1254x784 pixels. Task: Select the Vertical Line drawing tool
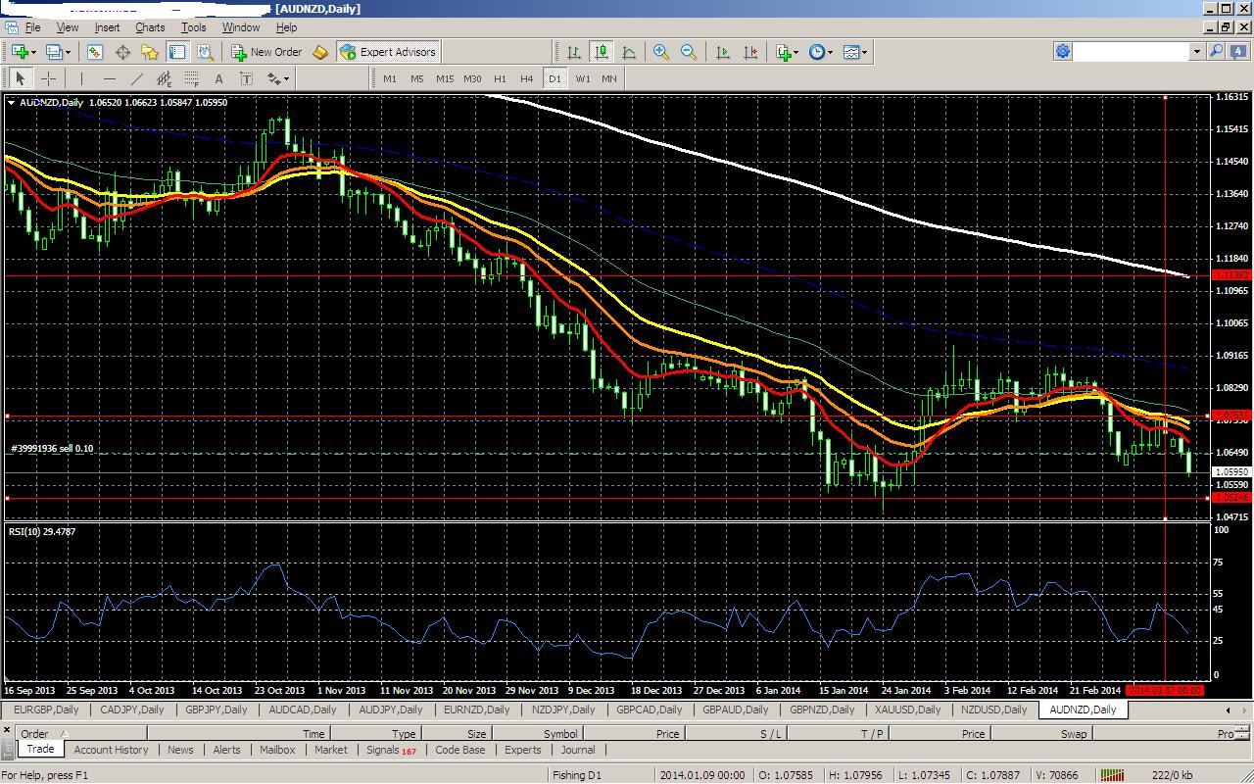(82, 78)
